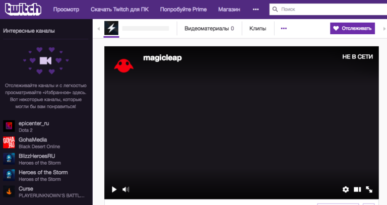Image resolution: width=387 pixels, height=205 pixels.
Task: Toggle theater mode in player
Action: pyautogui.click(x=357, y=189)
